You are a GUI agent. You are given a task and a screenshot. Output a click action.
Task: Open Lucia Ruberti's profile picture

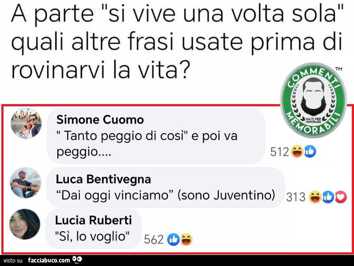(x=25, y=224)
